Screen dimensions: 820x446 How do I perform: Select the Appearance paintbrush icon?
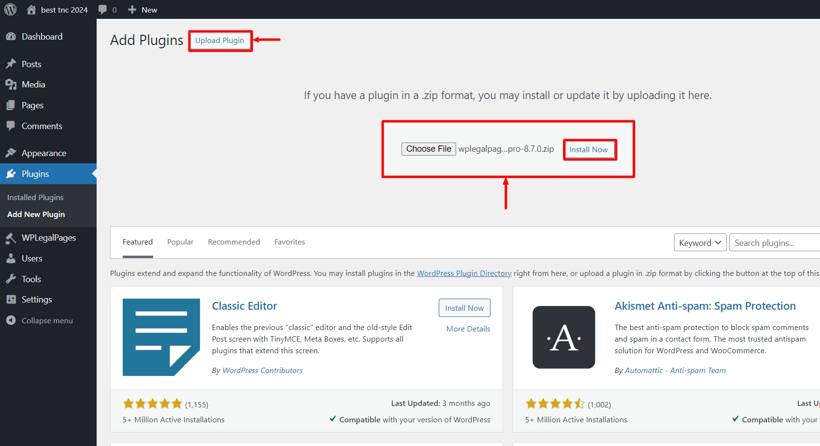11,152
